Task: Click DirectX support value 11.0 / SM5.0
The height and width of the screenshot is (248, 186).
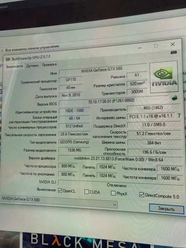Action: click(x=154, y=125)
